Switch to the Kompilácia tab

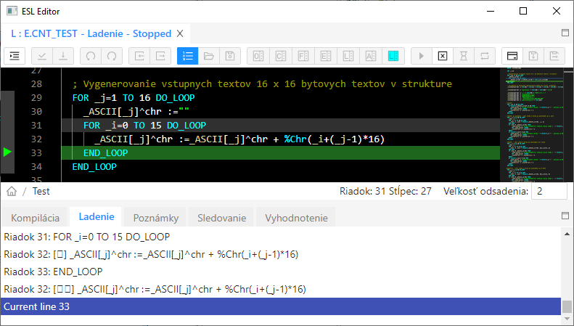click(36, 217)
